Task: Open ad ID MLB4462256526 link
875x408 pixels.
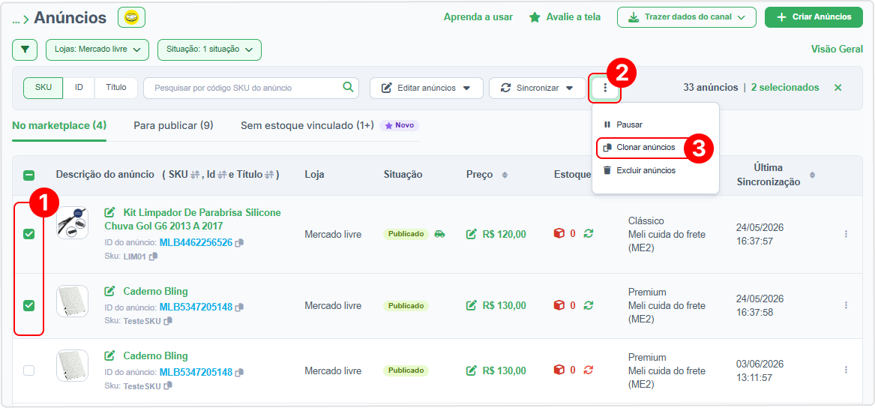Action: pyautogui.click(x=196, y=243)
